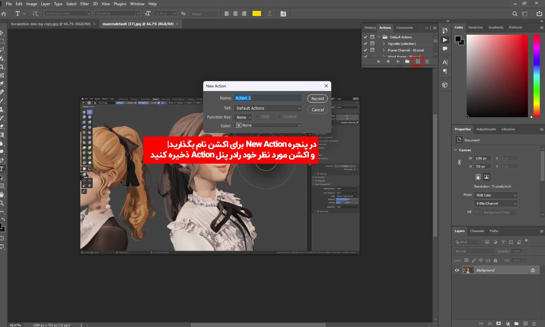The width and height of the screenshot is (545, 327).
Task: Click the search magnifier icon in options bar
Action: coord(514,14)
